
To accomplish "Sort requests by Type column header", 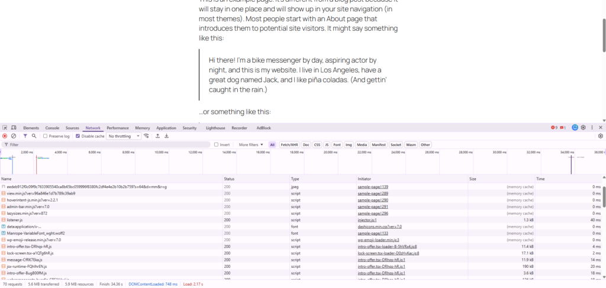I will [323, 179].
